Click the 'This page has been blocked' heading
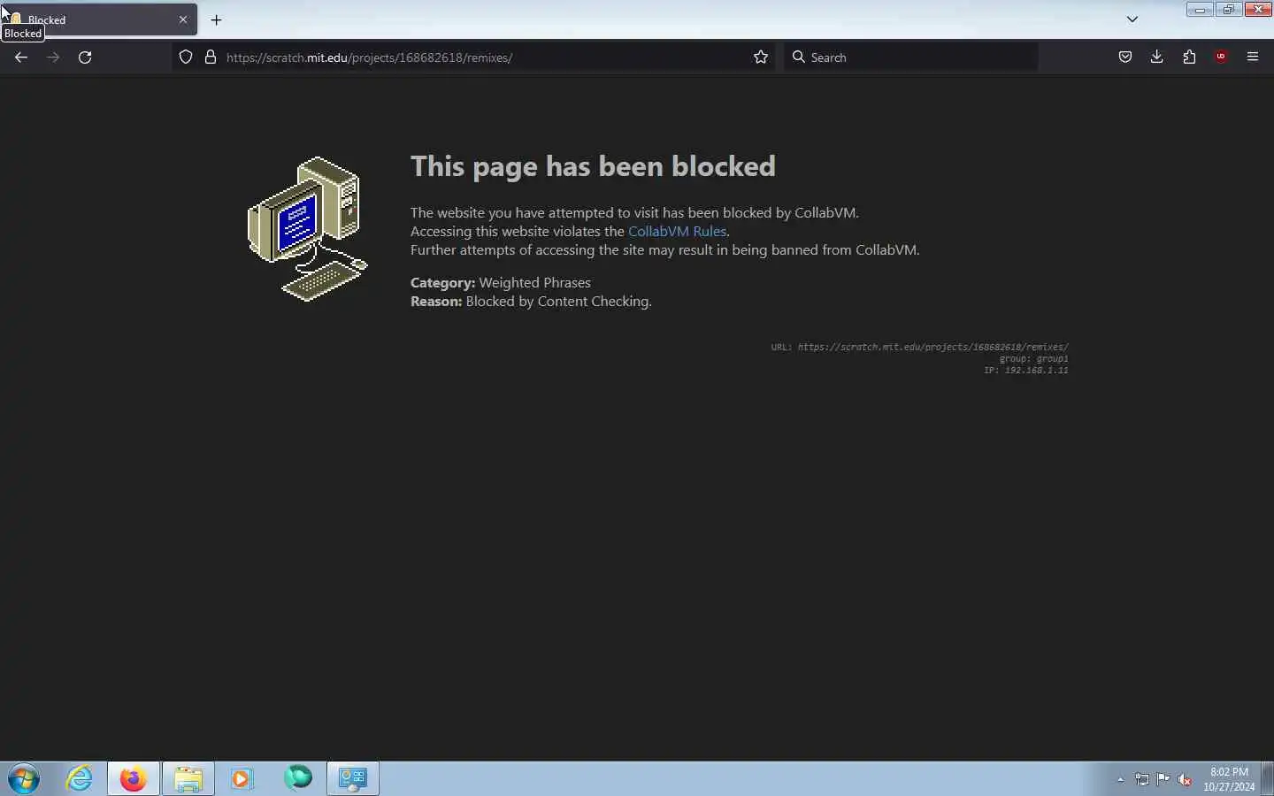The width and height of the screenshot is (1274, 796). click(x=593, y=166)
